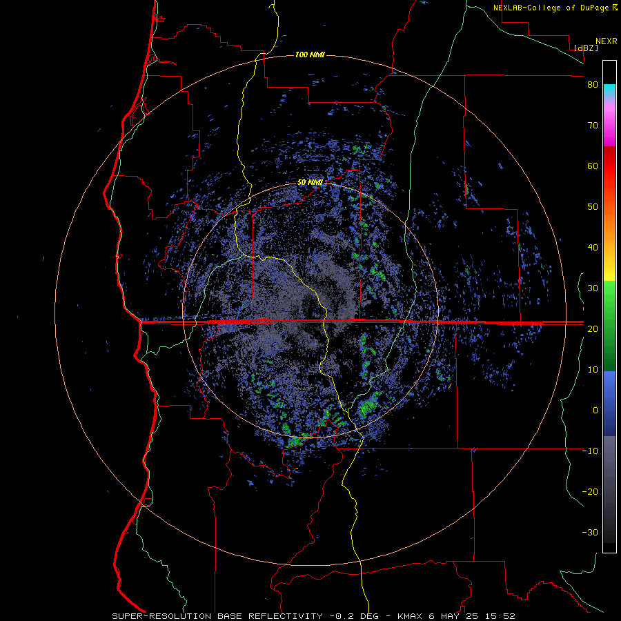Click the 50 NMI range ring label
This screenshot has height=621, width=621.
(310, 183)
